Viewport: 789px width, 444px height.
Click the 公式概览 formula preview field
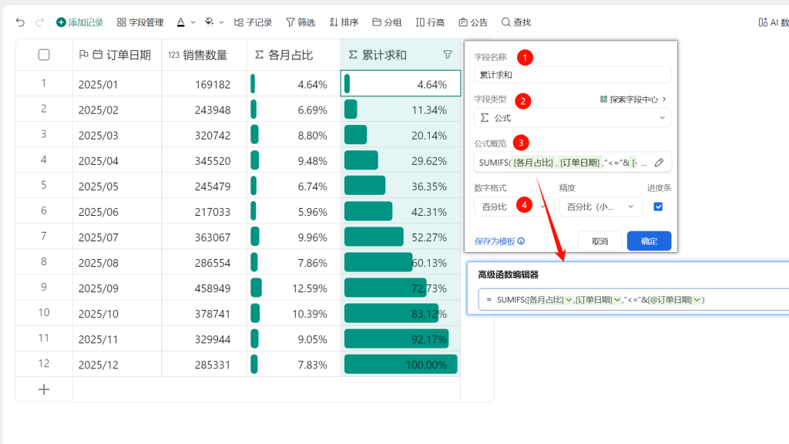[572, 163]
